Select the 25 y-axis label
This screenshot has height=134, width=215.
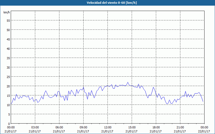click(x=8, y=77)
